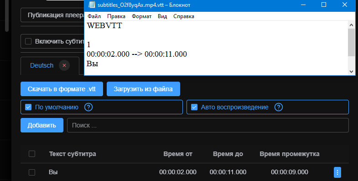Click start time 00:00:02.000 in table
Image resolution: width=358 pixels, height=181 pixels.
(x=177, y=172)
